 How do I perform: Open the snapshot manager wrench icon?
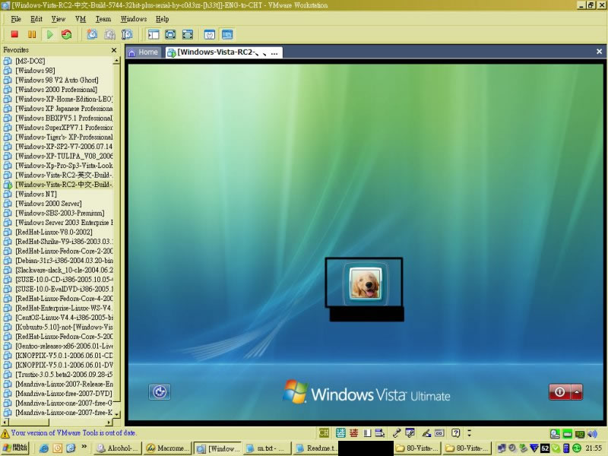[x=127, y=34]
